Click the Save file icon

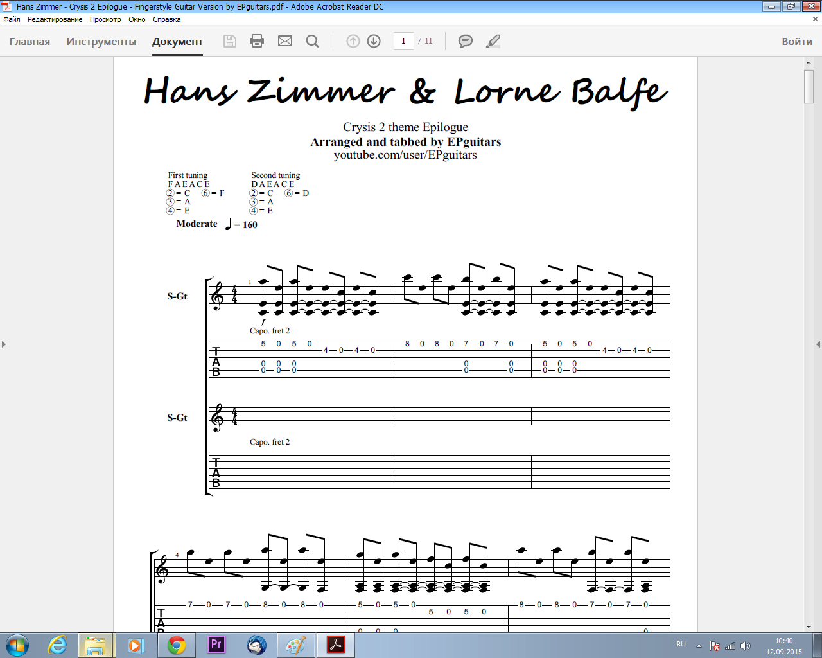click(230, 41)
